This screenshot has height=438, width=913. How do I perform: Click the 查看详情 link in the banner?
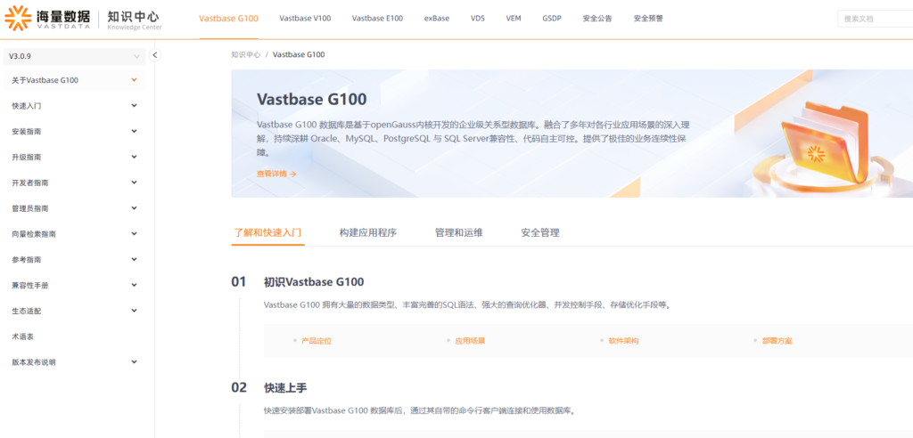point(276,174)
